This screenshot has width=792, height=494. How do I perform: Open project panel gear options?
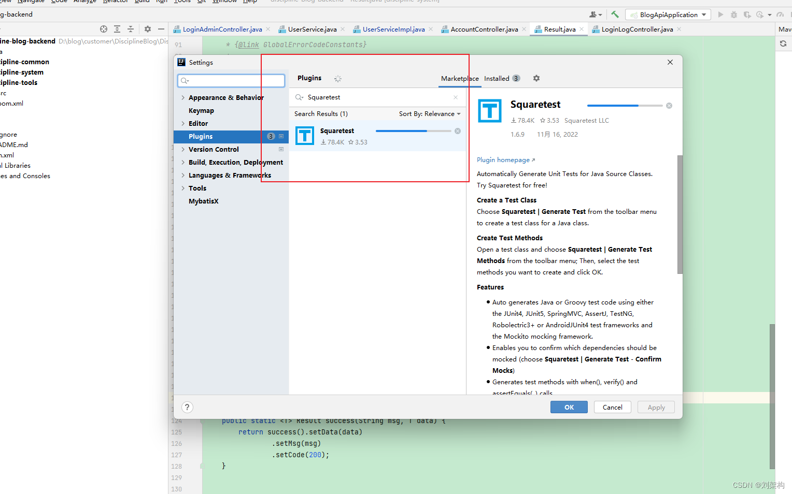148,29
